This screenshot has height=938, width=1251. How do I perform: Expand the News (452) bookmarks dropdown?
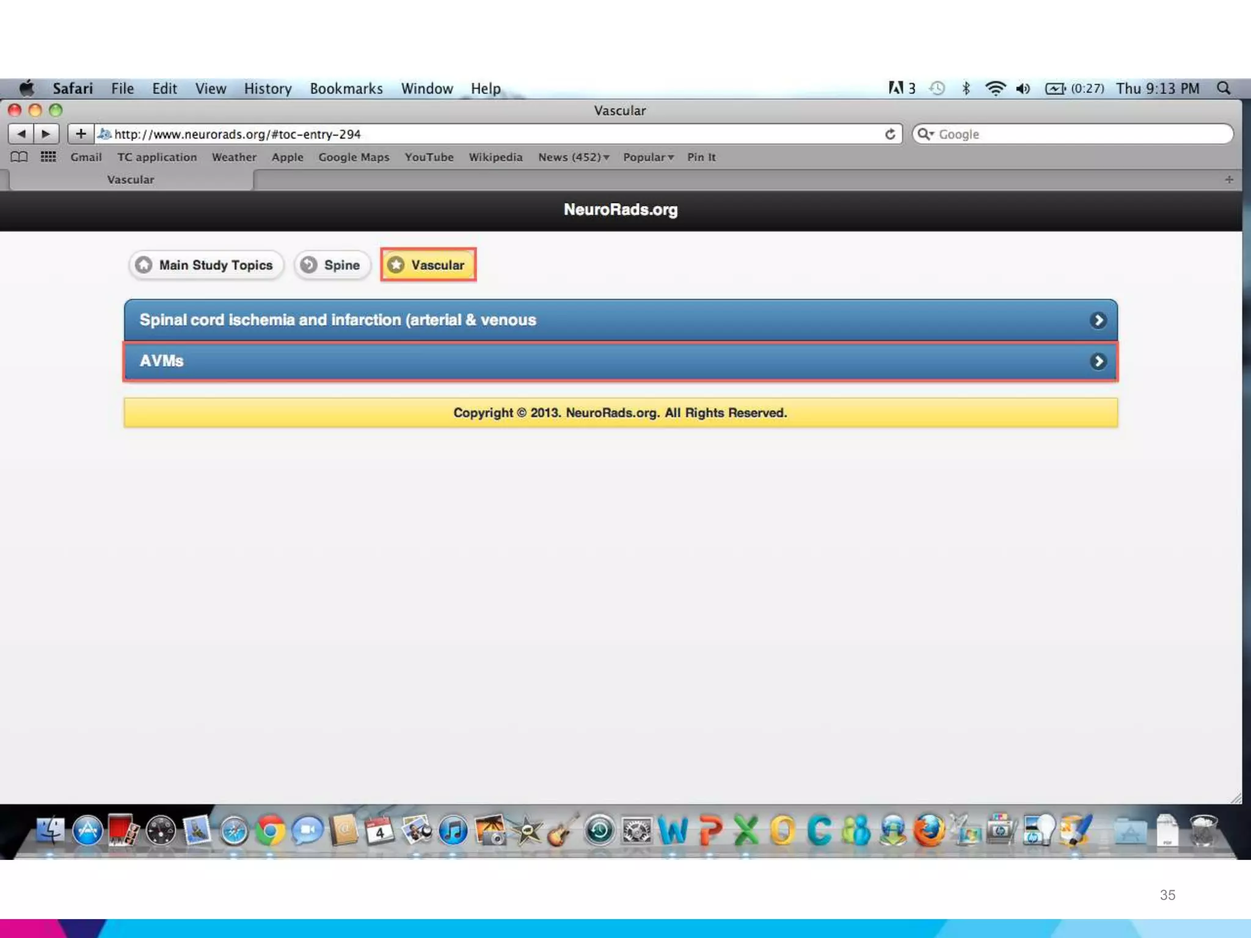[x=573, y=157]
